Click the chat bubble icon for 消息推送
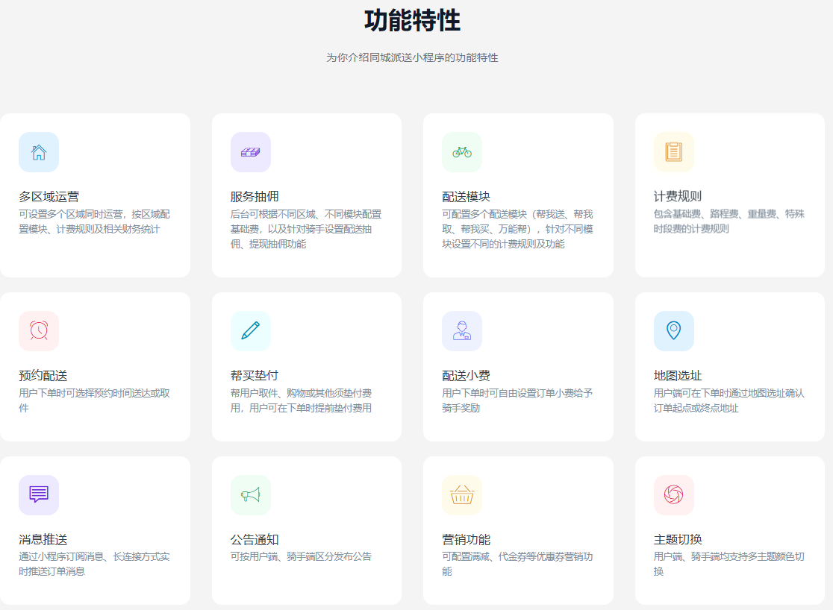The width and height of the screenshot is (833, 610). tap(39, 494)
